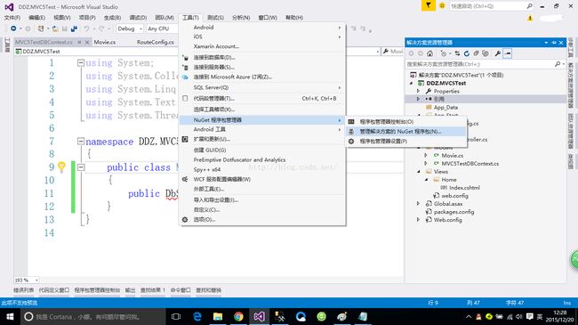
Task: Click the Connect to Database icon in Tools menu
Action: 186,58
